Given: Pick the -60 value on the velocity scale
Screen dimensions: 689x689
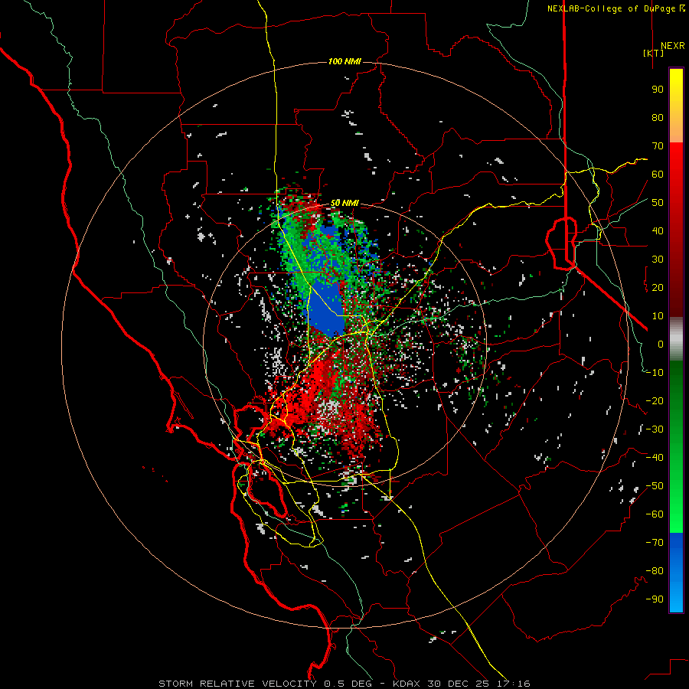Looking at the screenshot, I should point(655,514).
